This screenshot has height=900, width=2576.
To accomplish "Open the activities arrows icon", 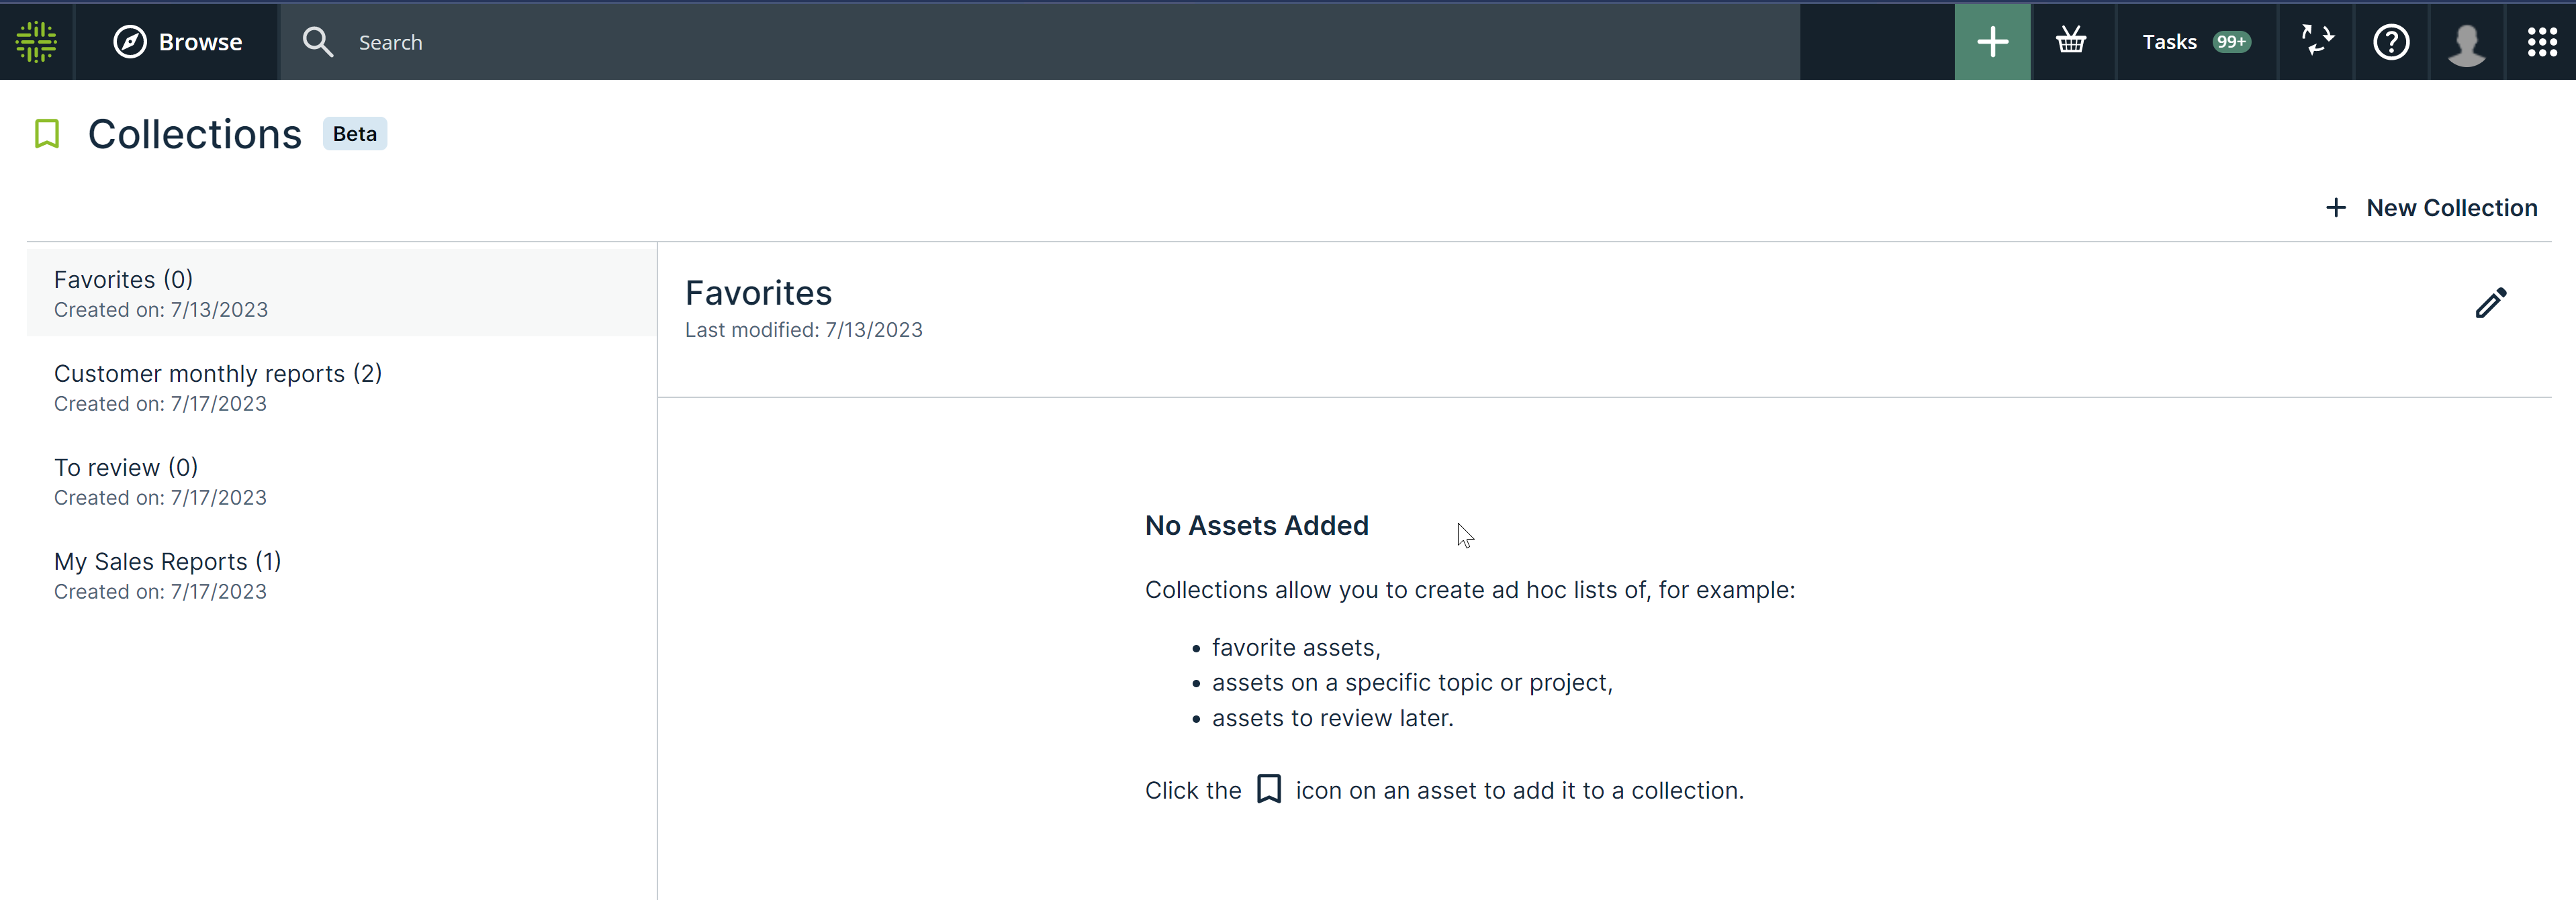I will pyautogui.click(x=2317, y=42).
